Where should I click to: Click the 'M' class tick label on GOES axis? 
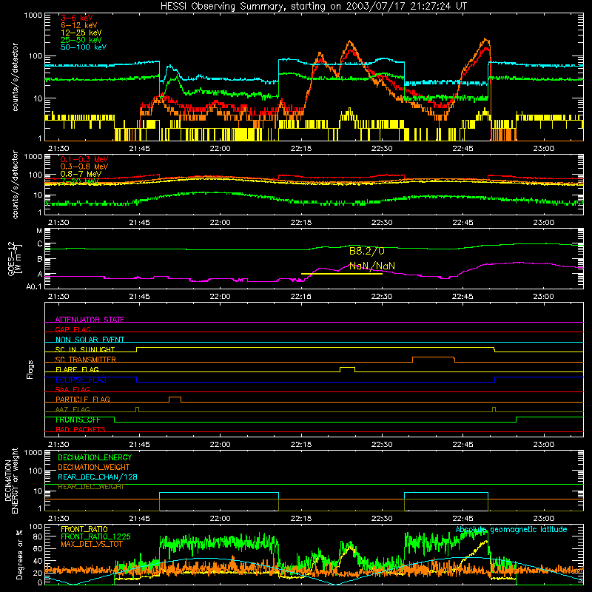point(39,231)
